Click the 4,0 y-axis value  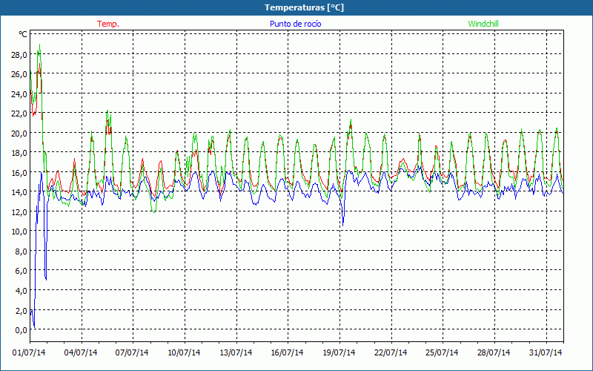click(21, 291)
